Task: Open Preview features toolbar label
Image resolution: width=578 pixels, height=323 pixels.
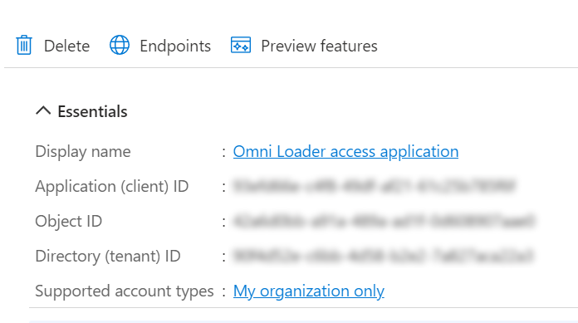Action: pos(319,46)
